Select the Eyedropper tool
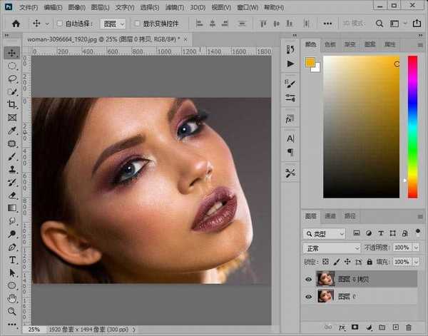Screen dimensions: 428x336 tap(12, 131)
